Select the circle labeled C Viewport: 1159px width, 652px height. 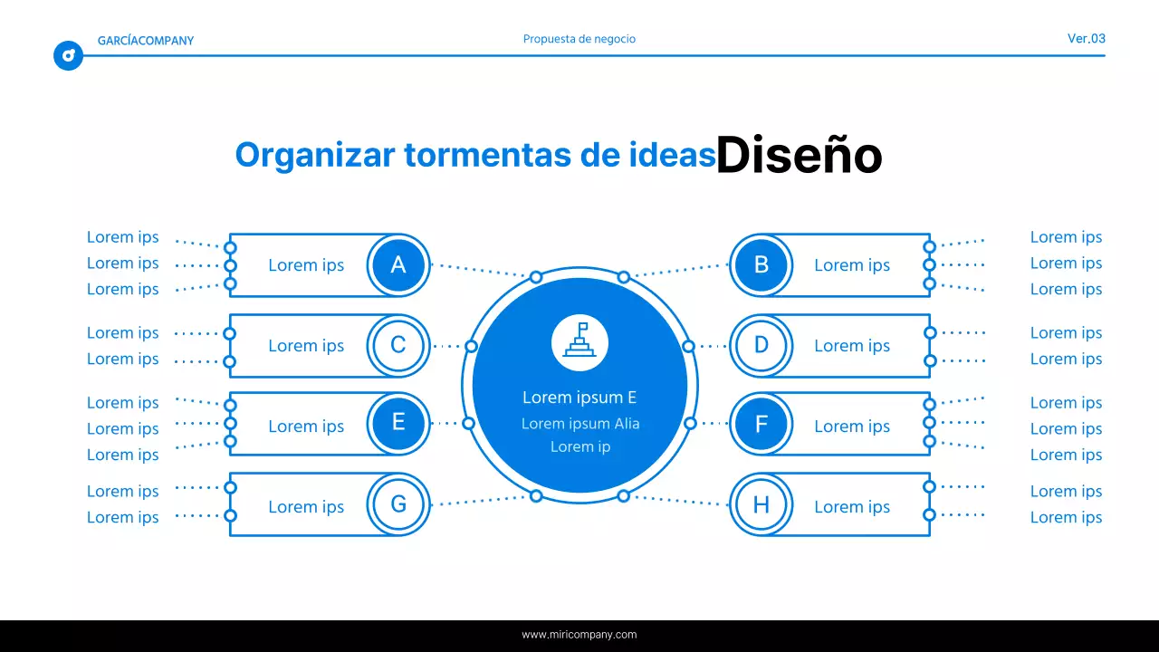(398, 345)
